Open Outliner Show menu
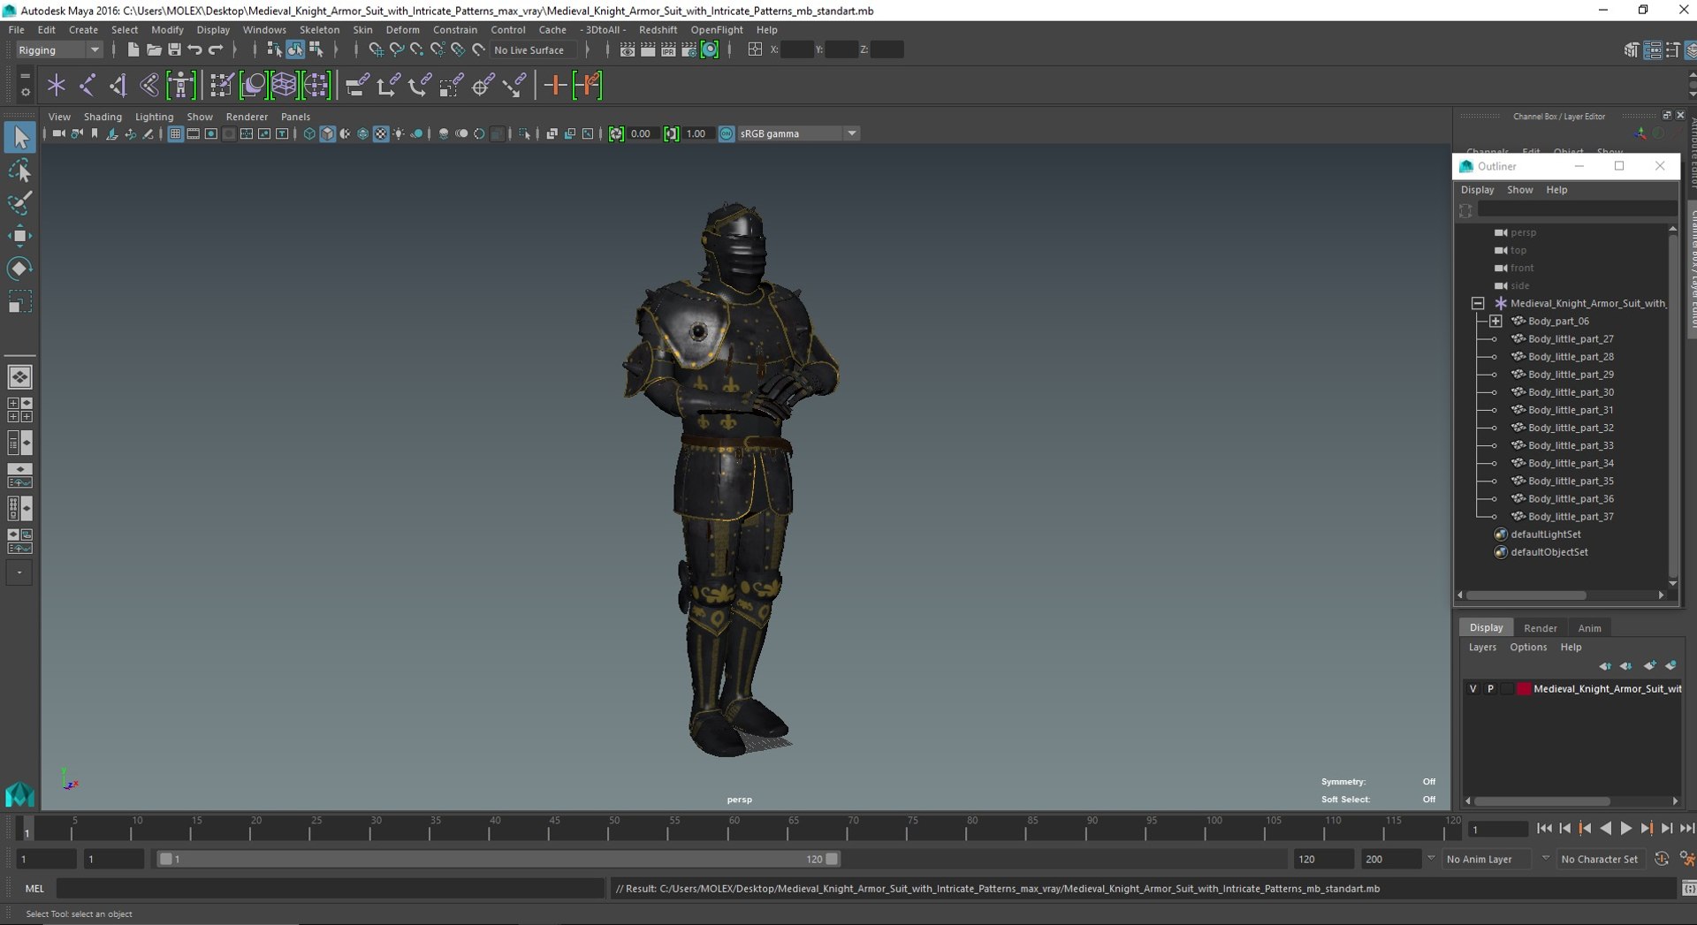This screenshot has width=1697, height=925. pos(1519,190)
